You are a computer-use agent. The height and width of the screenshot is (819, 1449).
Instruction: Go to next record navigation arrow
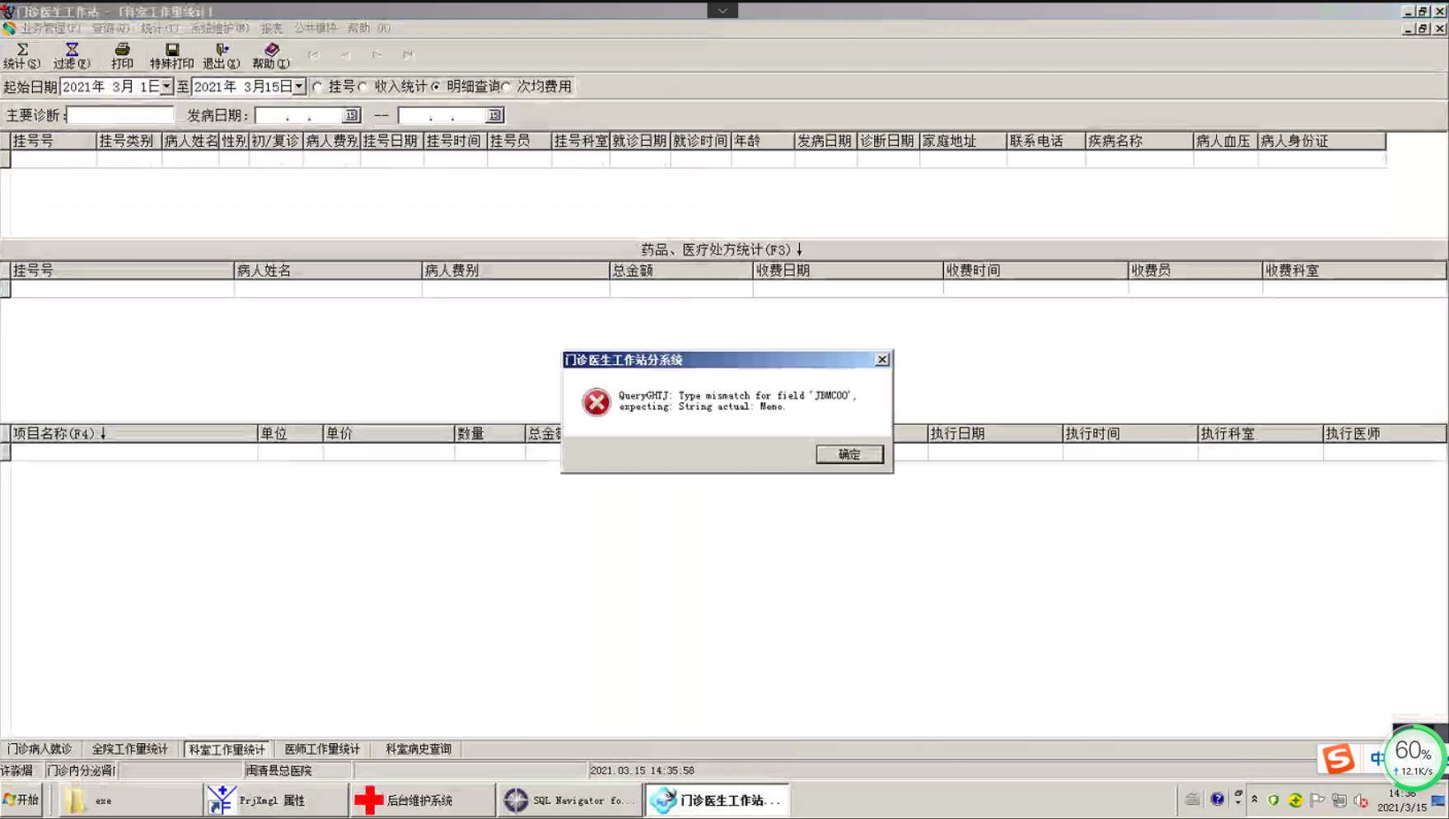pyautogui.click(x=376, y=55)
